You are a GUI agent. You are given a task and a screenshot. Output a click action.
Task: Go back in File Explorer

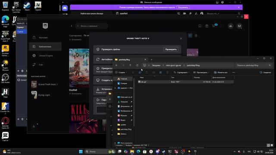116,65
